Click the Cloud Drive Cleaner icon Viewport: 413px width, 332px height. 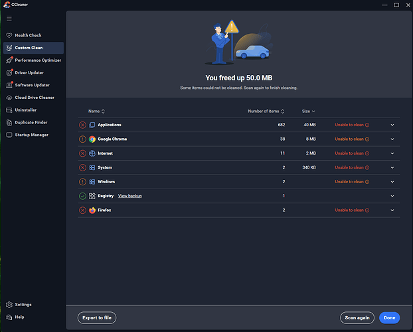[9, 98]
